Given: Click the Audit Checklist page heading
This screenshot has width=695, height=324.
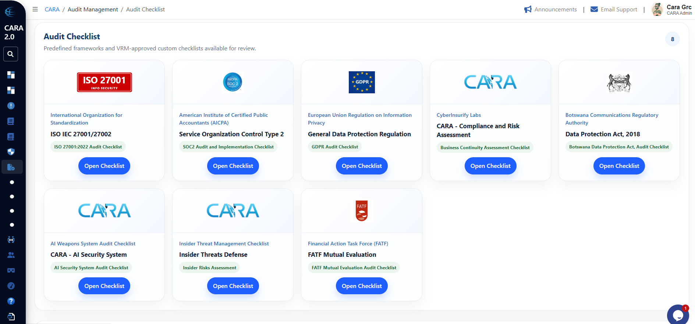Looking at the screenshot, I should click(72, 36).
